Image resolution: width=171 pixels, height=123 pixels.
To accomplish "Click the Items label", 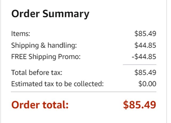I will click(21, 34).
